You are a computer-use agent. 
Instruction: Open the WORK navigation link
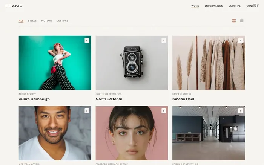[195, 6]
